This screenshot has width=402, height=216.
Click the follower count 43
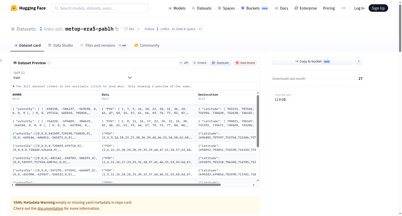tap(200, 29)
